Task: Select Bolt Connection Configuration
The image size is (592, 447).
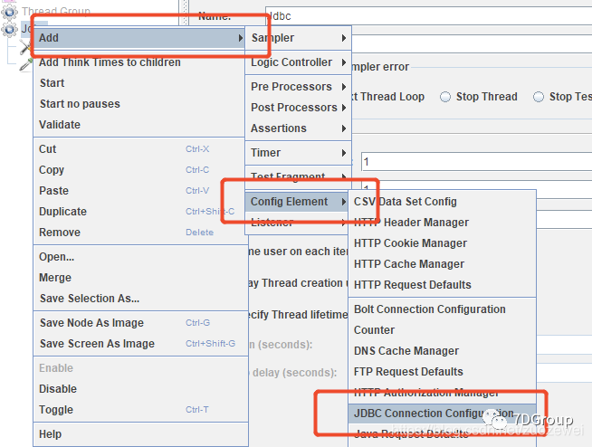Action: coord(443,309)
